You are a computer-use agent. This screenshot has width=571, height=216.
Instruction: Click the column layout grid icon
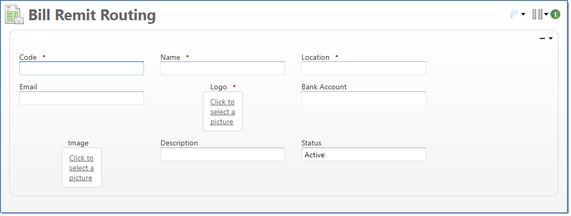[x=537, y=15]
